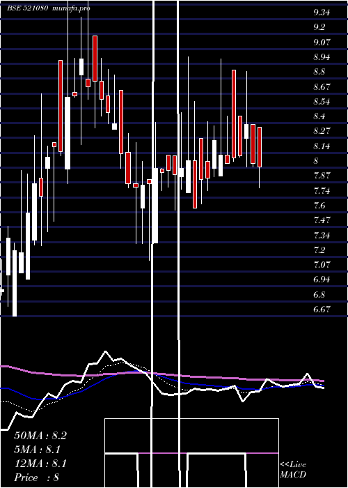This screenshot has height=488, width=348.
Task: Click the '5MA : 8.1' indicator text
Action: click(x=38, y=450)
